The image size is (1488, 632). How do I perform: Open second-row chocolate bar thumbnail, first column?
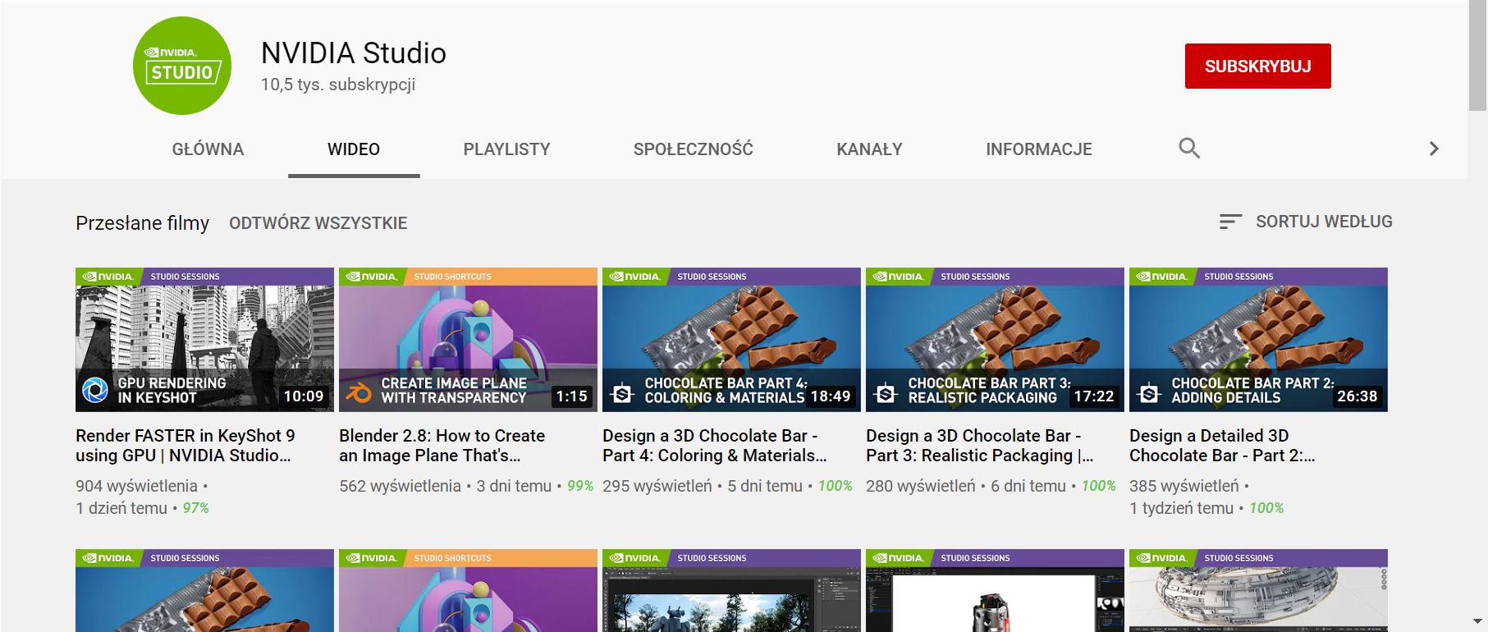pos(204,590)
